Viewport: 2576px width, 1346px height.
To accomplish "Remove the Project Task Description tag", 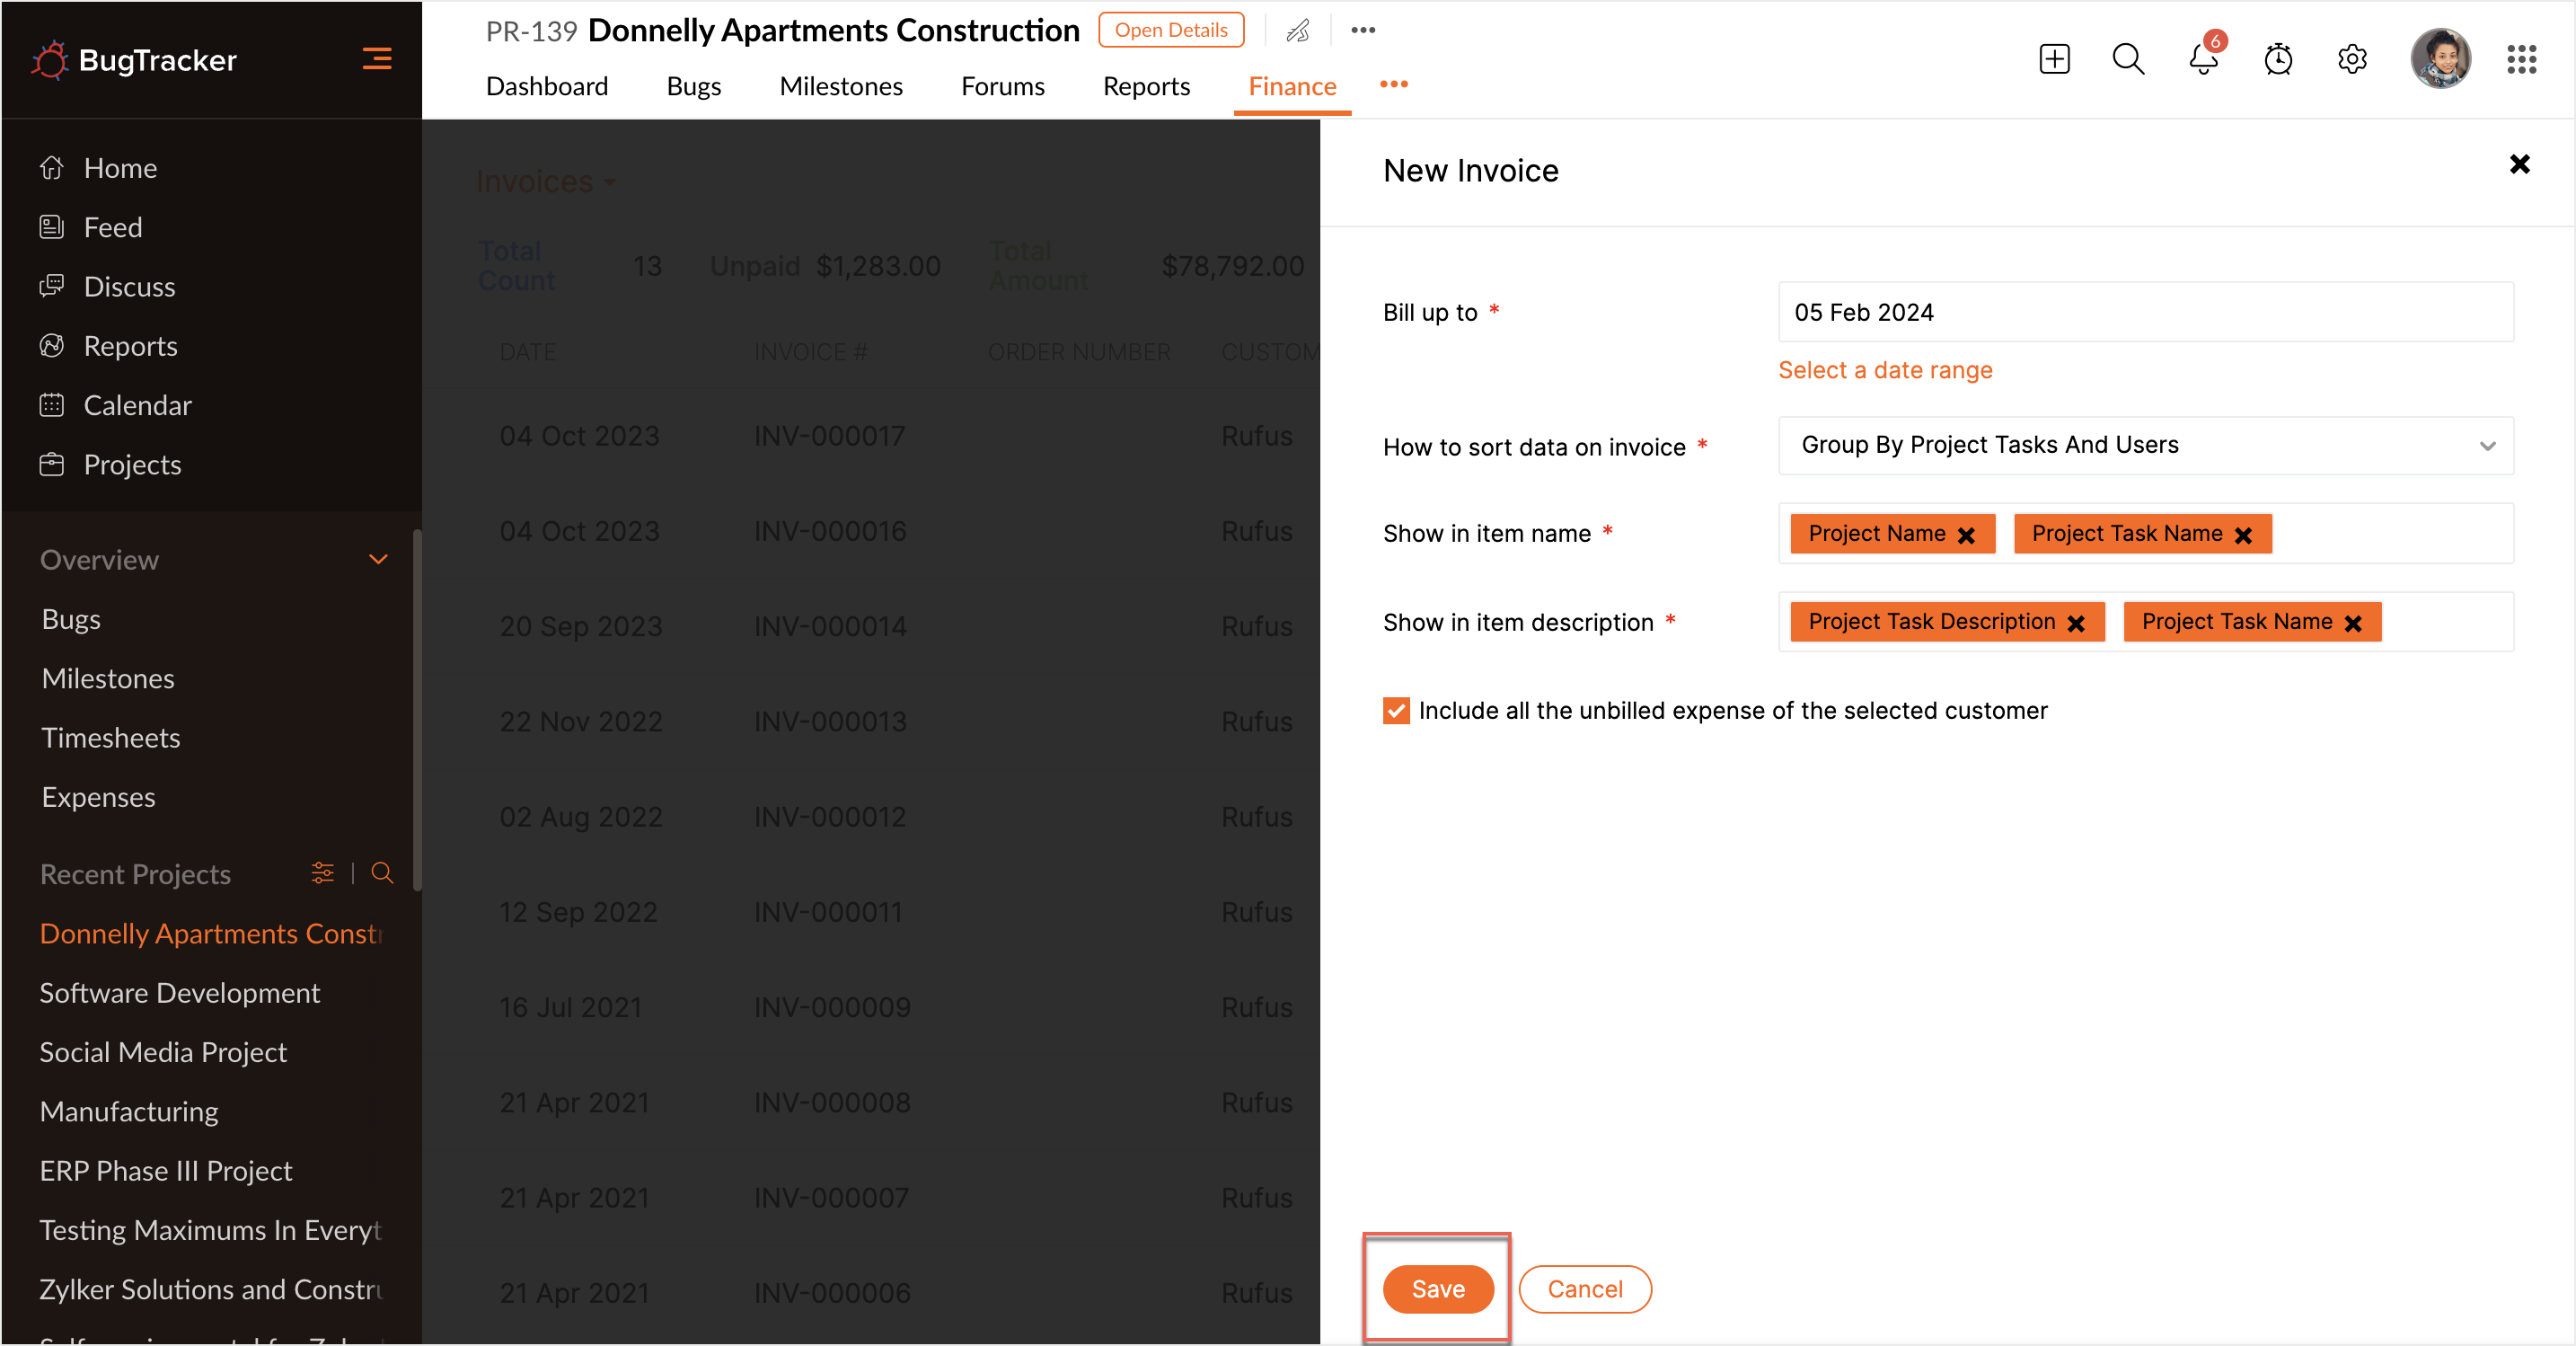I will pyautogui.click(x=2076, y=624).
